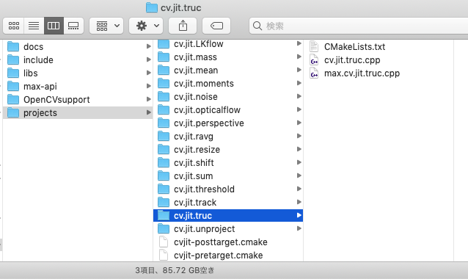Image resolution: width=468 pixels, height=279 pixels.
Task: Expand the cv.jit.unproject folder arrow
Action: pyautogui.click(x=299, y=228)
